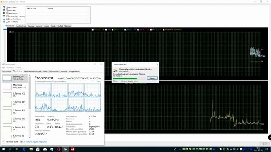Click the monitor icon beside Stress GPU(s)
Image resolution: width=271 pixels, height=152 pixels.
pos(4,22)
